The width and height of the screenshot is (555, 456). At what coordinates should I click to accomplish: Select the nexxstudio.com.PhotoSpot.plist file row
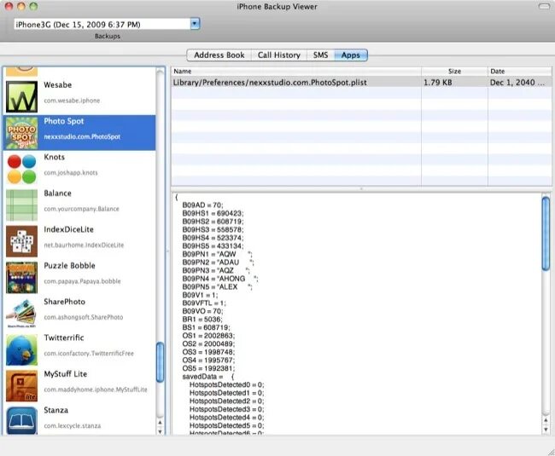coord(361,83)
